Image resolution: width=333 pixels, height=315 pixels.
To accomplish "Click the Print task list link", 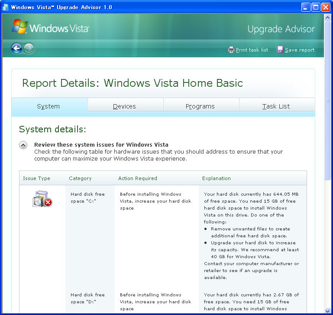I will tap(252, 50).
